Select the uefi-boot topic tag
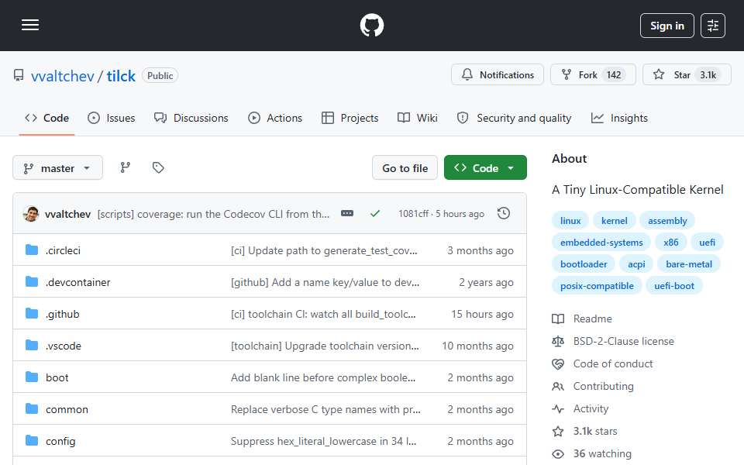 pos(673,286)
